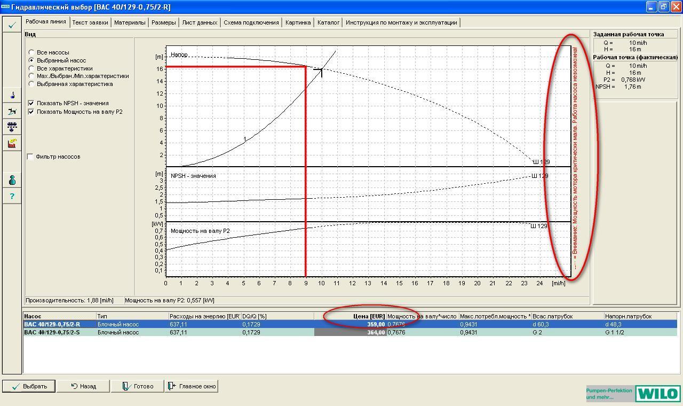Click the multi-pump system icon in sidebar

[12, 127]
